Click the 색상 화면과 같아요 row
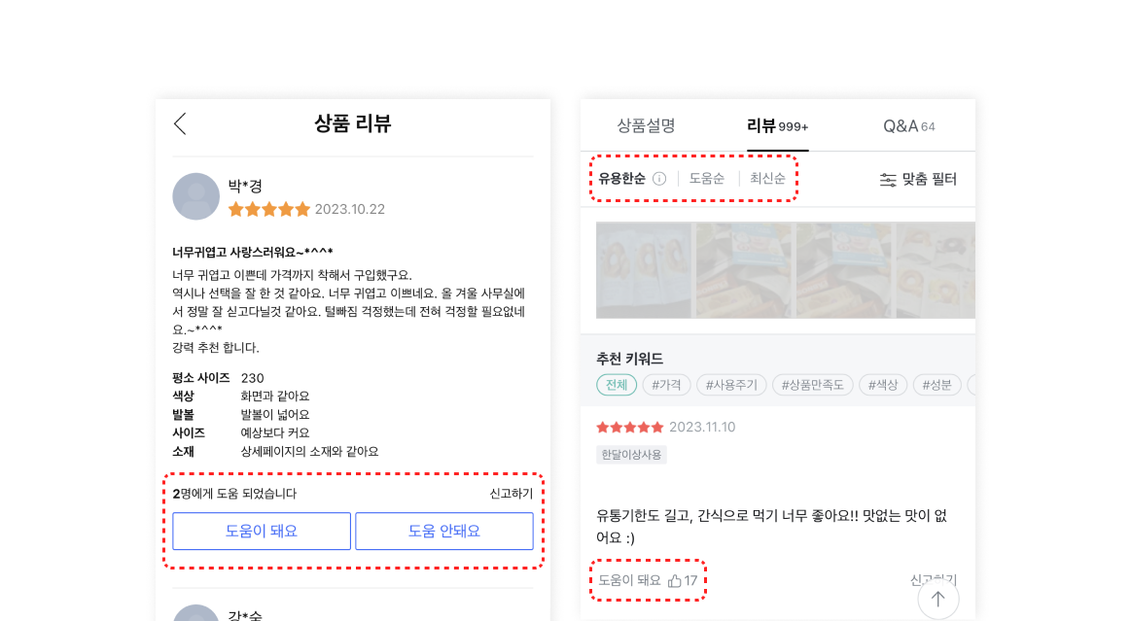The width and height of the screenshot is (1131, 621). pyautogui.click(x=241, y=397)
